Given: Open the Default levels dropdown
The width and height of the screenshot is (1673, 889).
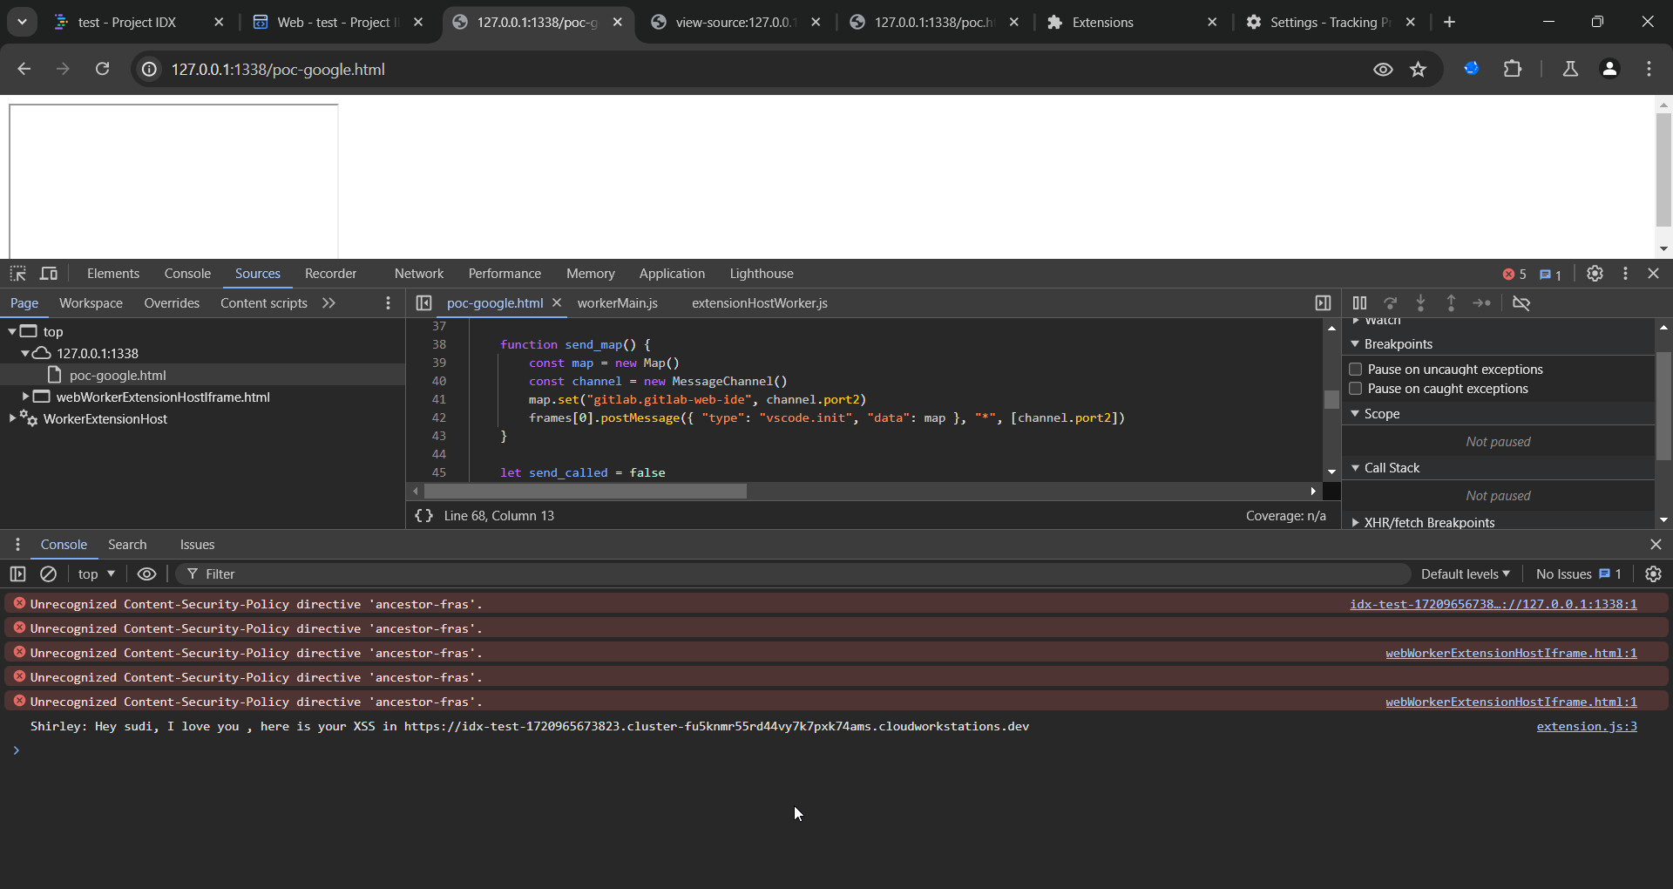Looking at the screenshot, I should [1466, 574].
